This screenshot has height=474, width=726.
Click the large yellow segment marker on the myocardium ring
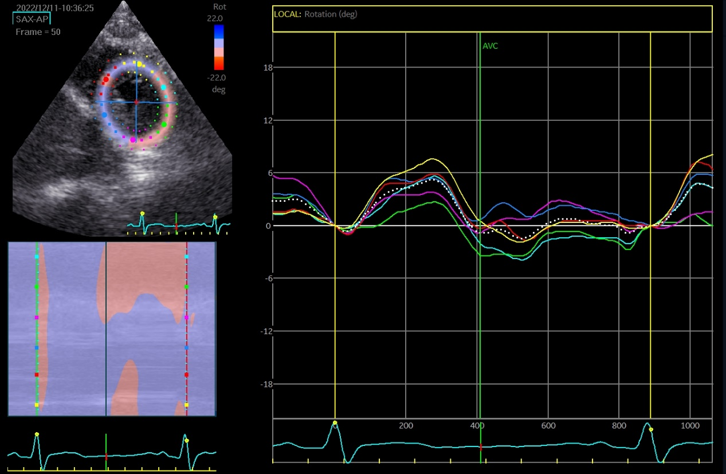[x=139, y=64]
